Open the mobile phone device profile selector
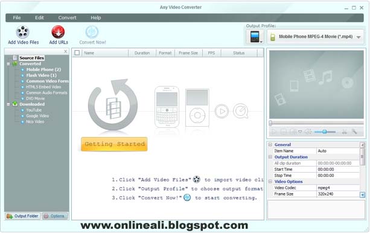The height and width of the screenshot is (233, 370). pyautogui.click(x=255, y=37)
